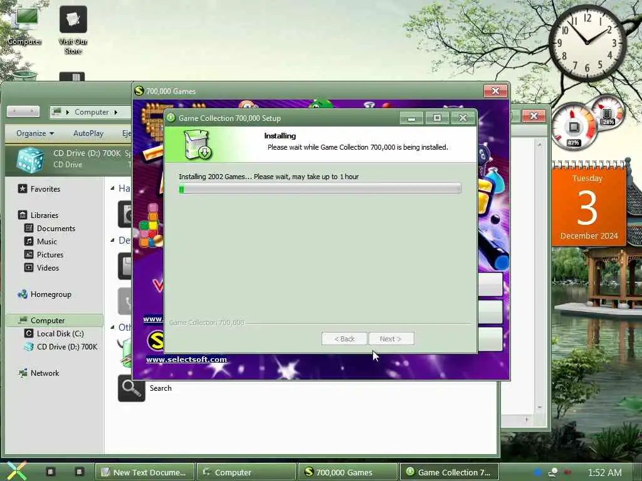642x481 pixels.
Task: Click the Pictures library icon
Action: (29, 254)
